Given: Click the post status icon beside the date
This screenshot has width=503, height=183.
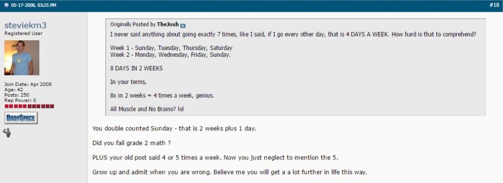Looking at the screenshot, I should click(x=7, y=5).
